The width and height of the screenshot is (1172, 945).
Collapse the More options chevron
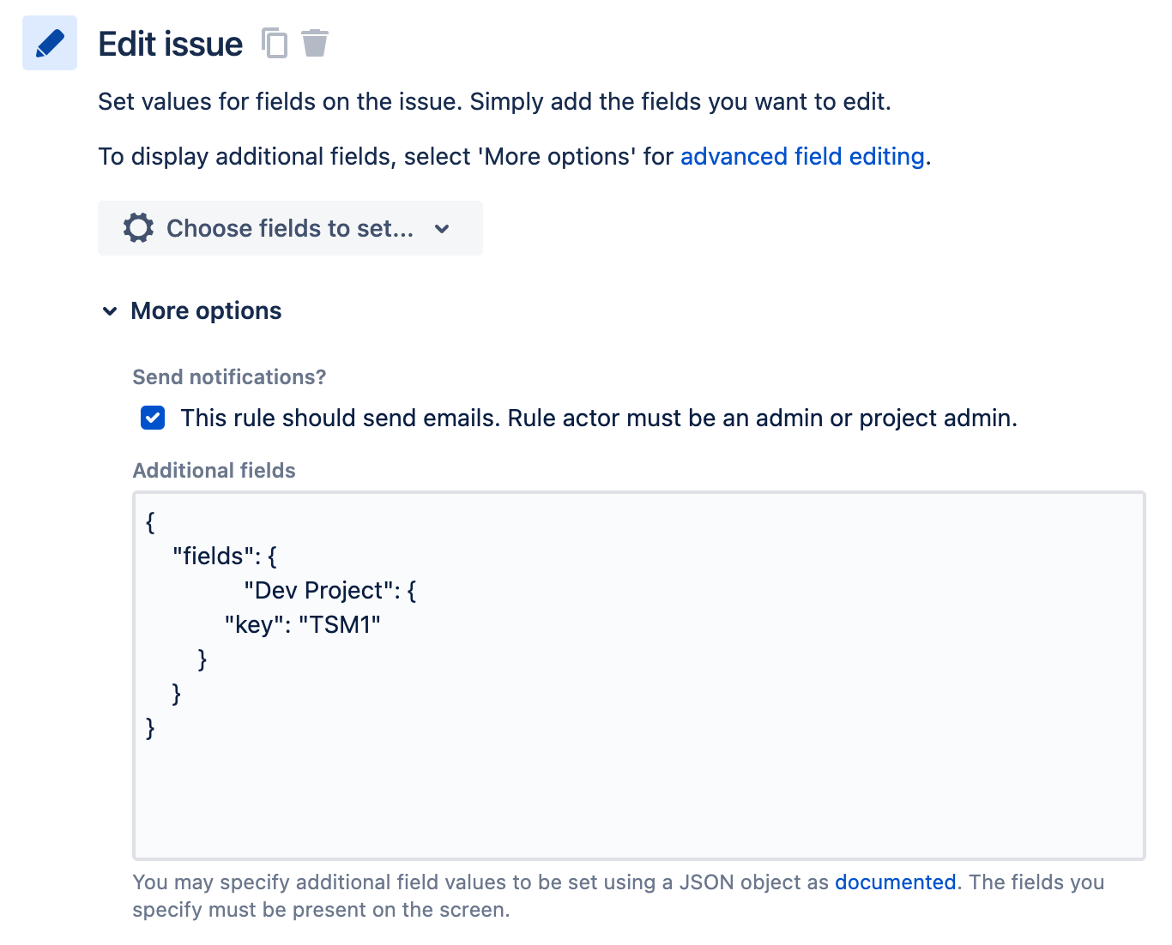[110, 311]
